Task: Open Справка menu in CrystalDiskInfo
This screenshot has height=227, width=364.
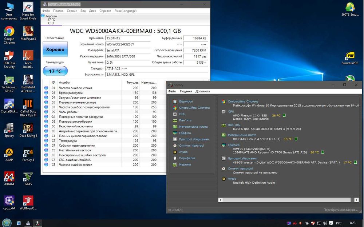Action: click(x=105, y=11)
